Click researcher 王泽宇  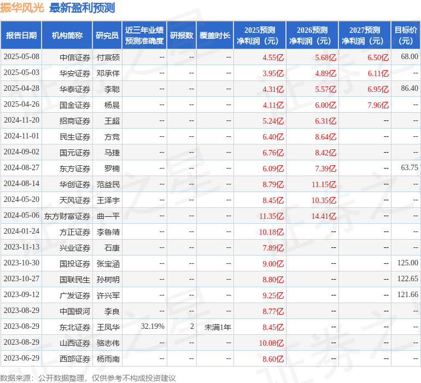pos(108,200)
